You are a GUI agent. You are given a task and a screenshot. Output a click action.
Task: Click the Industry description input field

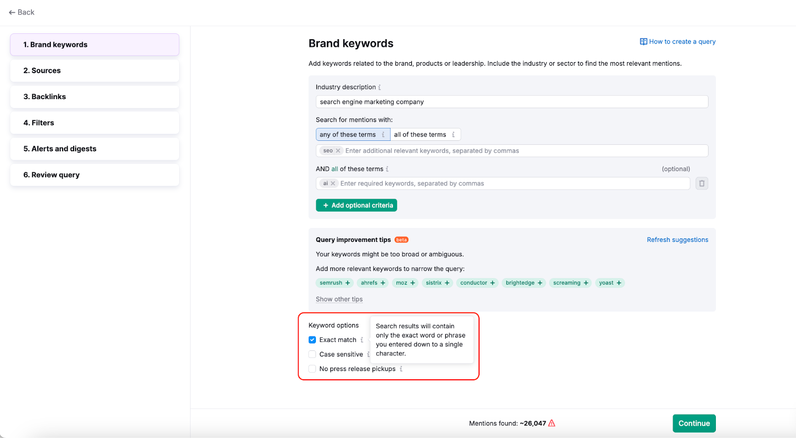click(511, 102)
